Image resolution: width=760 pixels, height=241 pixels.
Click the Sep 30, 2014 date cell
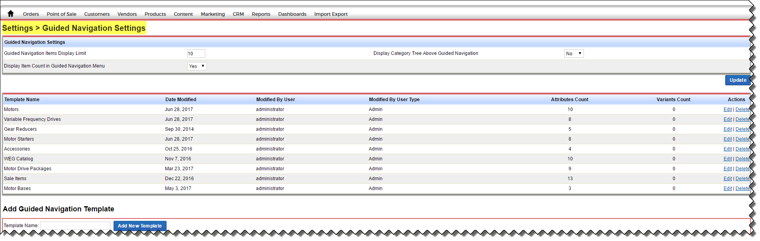pos(179,129)
